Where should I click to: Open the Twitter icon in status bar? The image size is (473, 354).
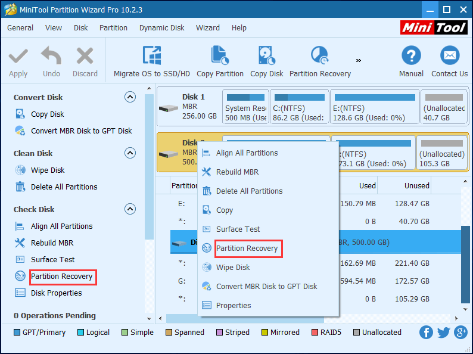(x=443, y=333)
